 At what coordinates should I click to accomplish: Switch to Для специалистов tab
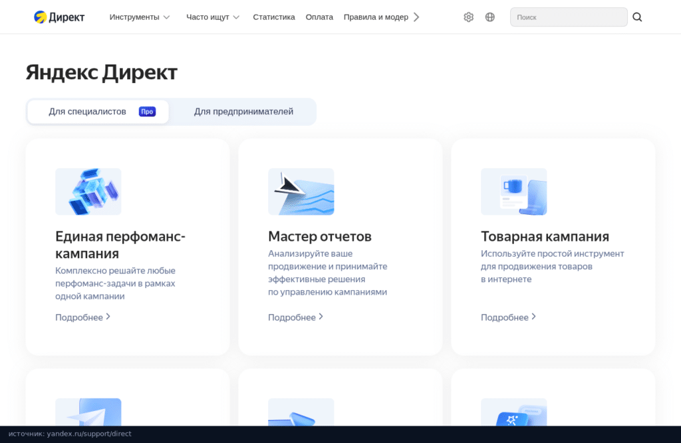(x=98, y=112)
